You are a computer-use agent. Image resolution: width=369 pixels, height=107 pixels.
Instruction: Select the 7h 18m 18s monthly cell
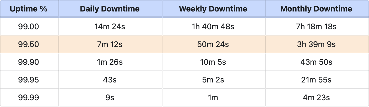[316, 26]
